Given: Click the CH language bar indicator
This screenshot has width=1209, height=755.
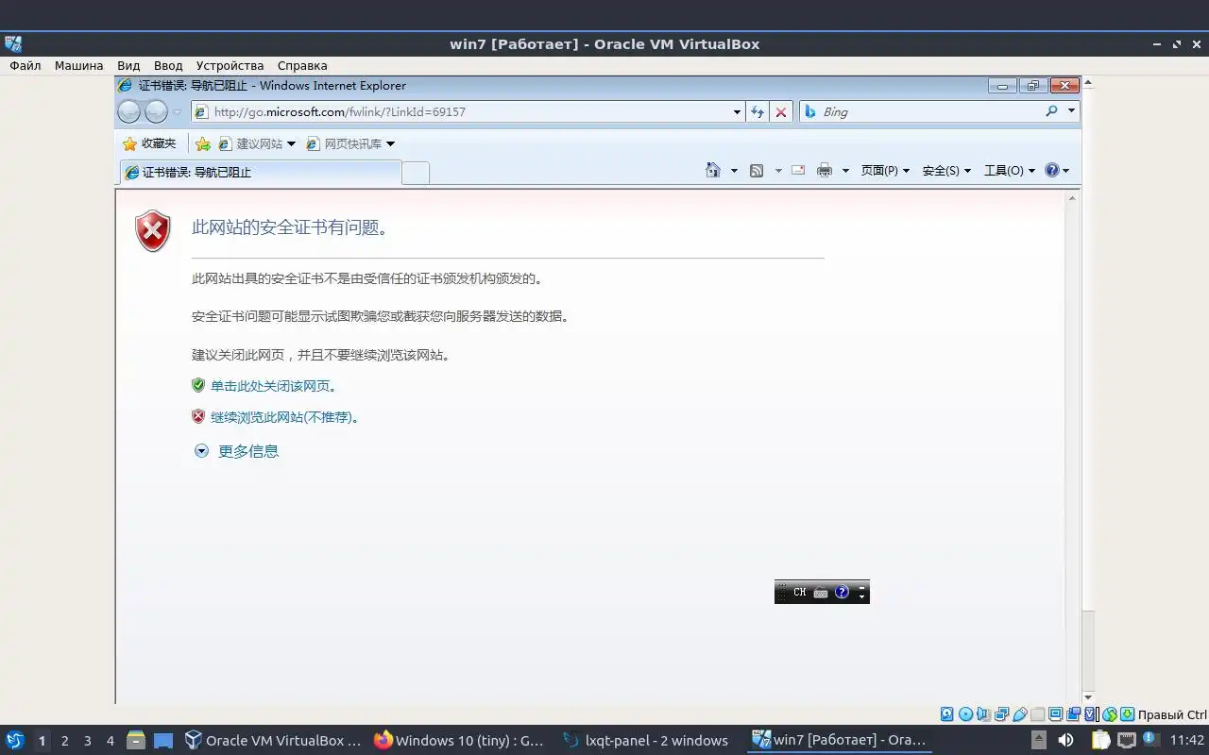Looking at the screenshot, I should (800, 592).
